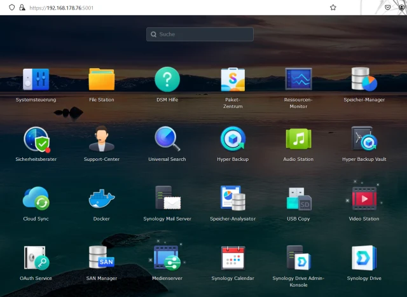The image size is (407, 297).
Task: Open Audio Station
Action: (298, 139)
